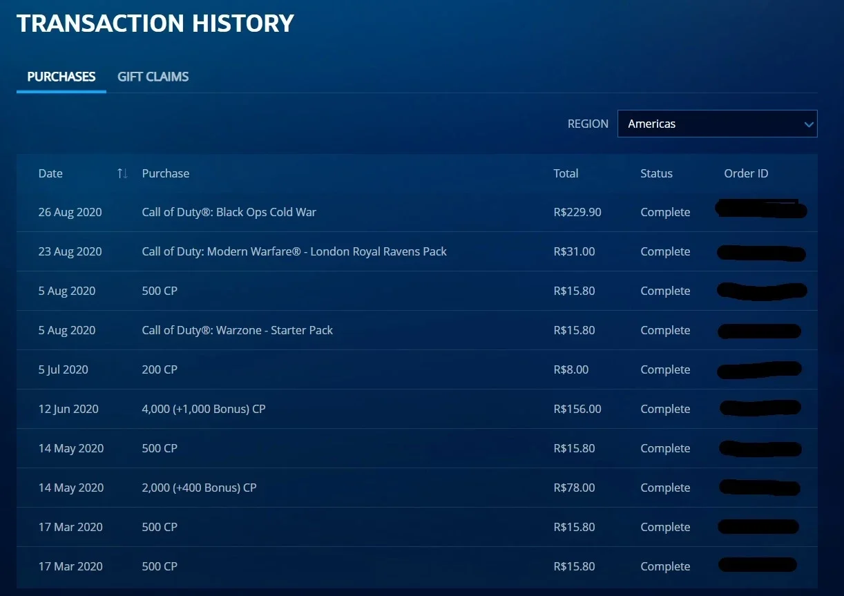Click the Date column sort arrows icon
Viewport: 844px width, 596px height.
click(122, 173)
